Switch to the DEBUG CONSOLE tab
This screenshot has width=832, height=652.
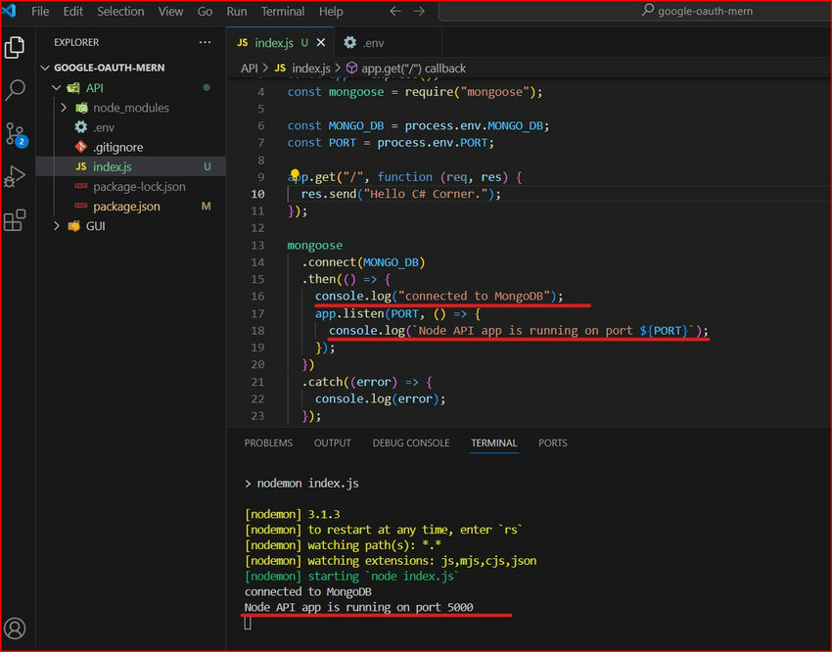[x=410, y=443]
